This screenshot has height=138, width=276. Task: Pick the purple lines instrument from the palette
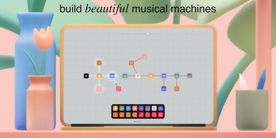161,108
